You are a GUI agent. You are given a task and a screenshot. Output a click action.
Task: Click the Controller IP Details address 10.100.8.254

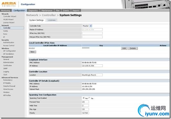pos(87,87)
